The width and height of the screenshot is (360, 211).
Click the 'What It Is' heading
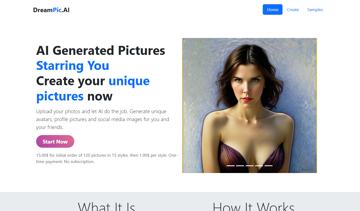click(x=106, y=207)
